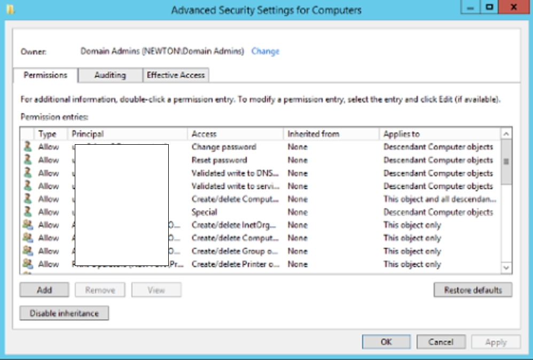The image size is (533, 360).
Task: Dismiss the dialog with Cancel
Action: pos(441,341)
